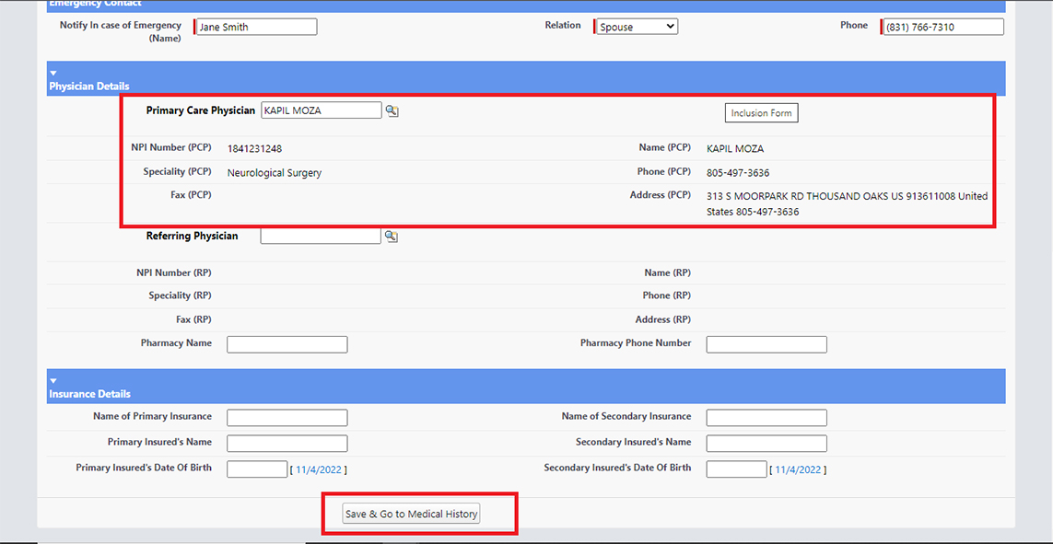Click the Name of Secondary Insurance field

point(766,418)
